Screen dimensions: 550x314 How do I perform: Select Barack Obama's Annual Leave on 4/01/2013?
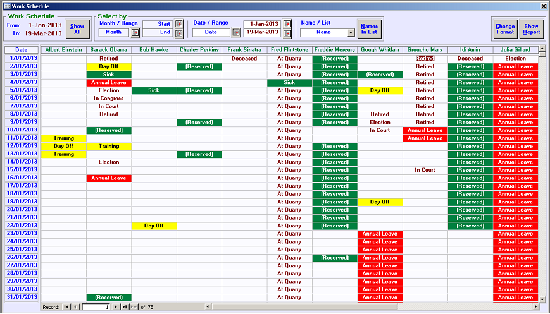pos(109,83)
